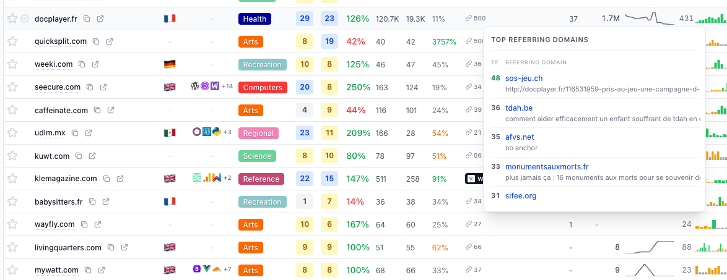Copy caffeinate.com domain name
The image size is (727, 280).
coord(97,110)
